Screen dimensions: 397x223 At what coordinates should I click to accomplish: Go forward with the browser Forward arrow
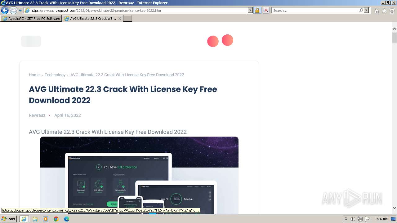[13, 11]
